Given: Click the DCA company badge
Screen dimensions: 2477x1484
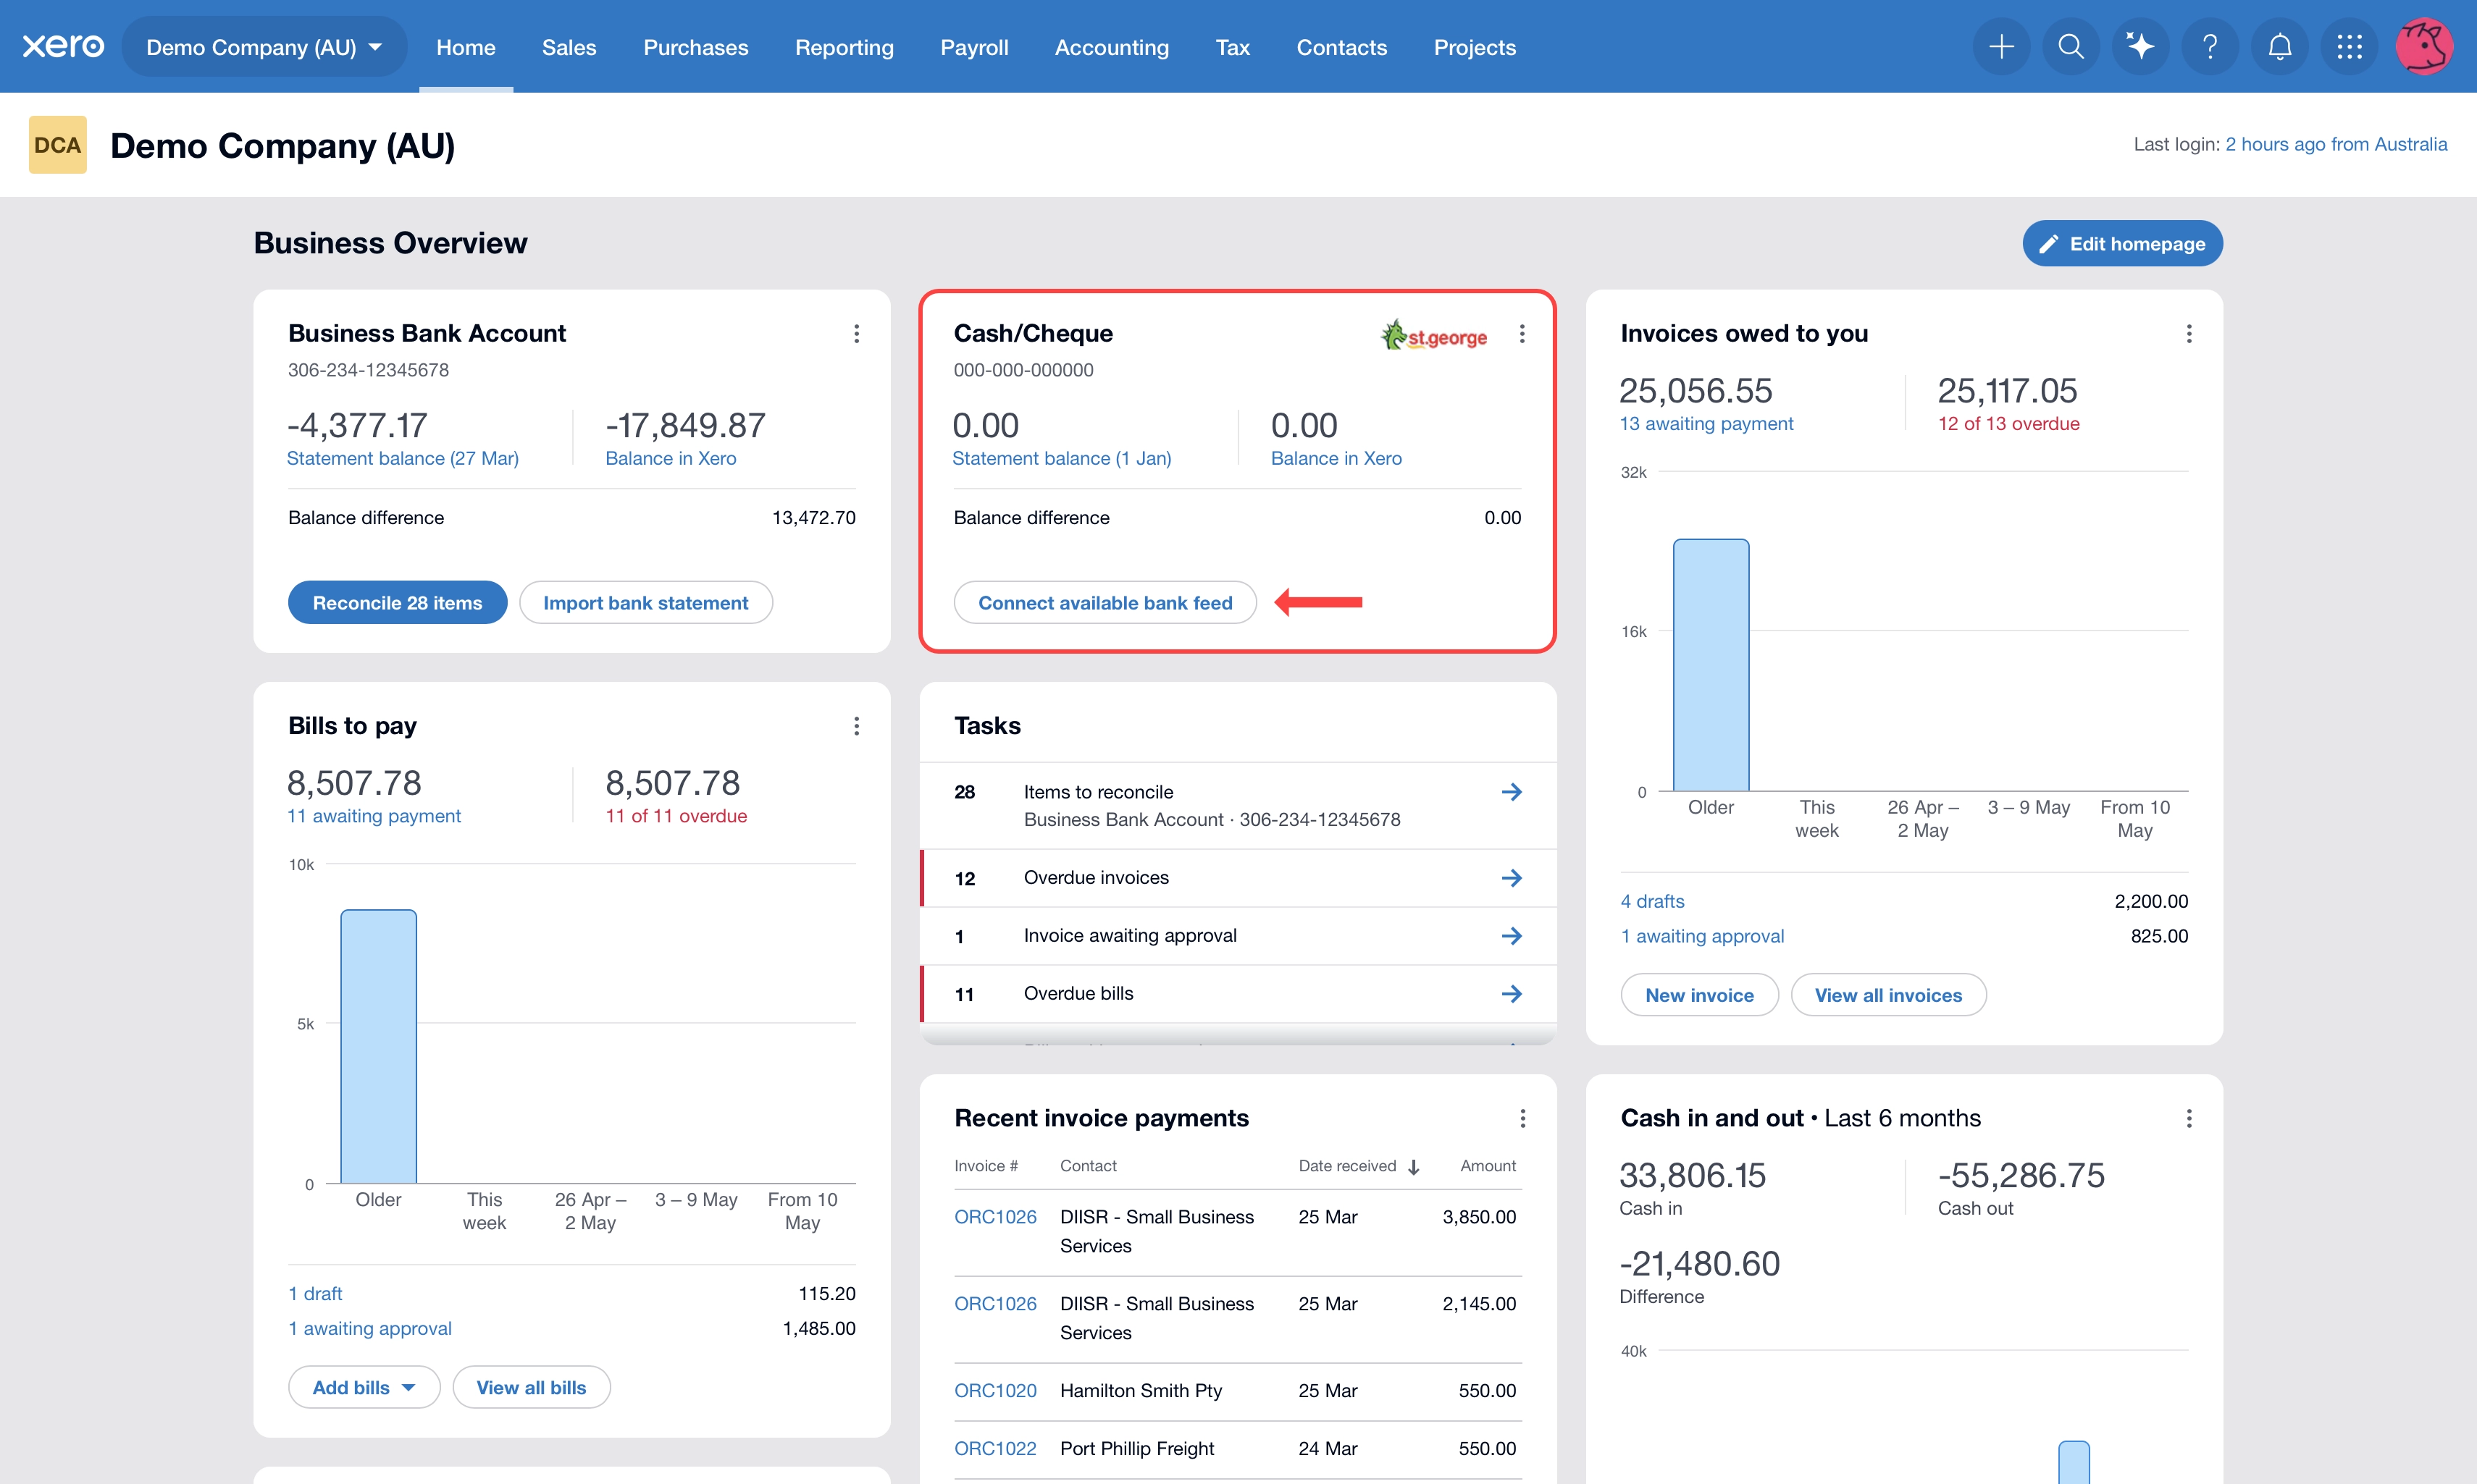Looking at the screenshot, I should pyautogui.click(x=57, y=145).
